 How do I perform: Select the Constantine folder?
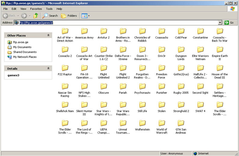click(200, 33)
